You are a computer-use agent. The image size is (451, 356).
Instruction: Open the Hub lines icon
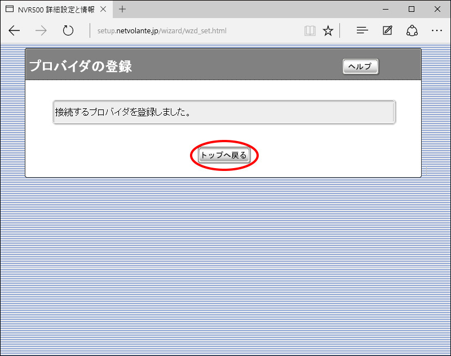(362, 30)
